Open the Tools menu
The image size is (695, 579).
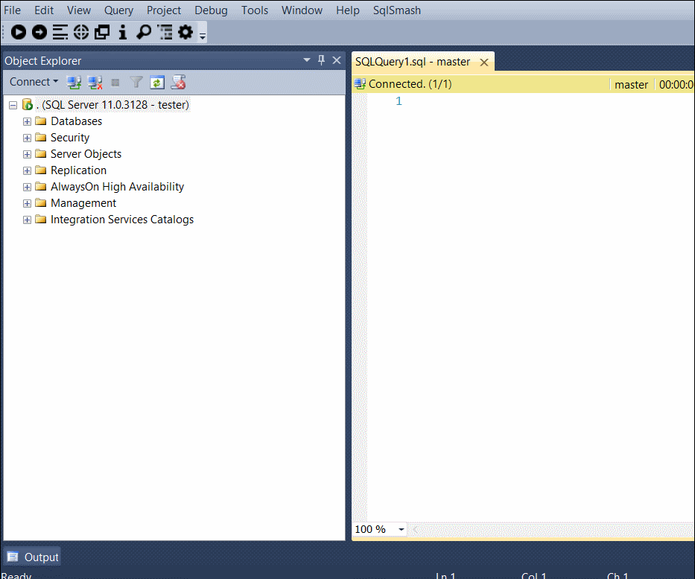(255, 10)
